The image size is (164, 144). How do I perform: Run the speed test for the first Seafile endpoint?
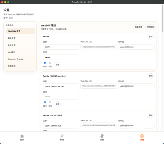[x=57, y=65]
